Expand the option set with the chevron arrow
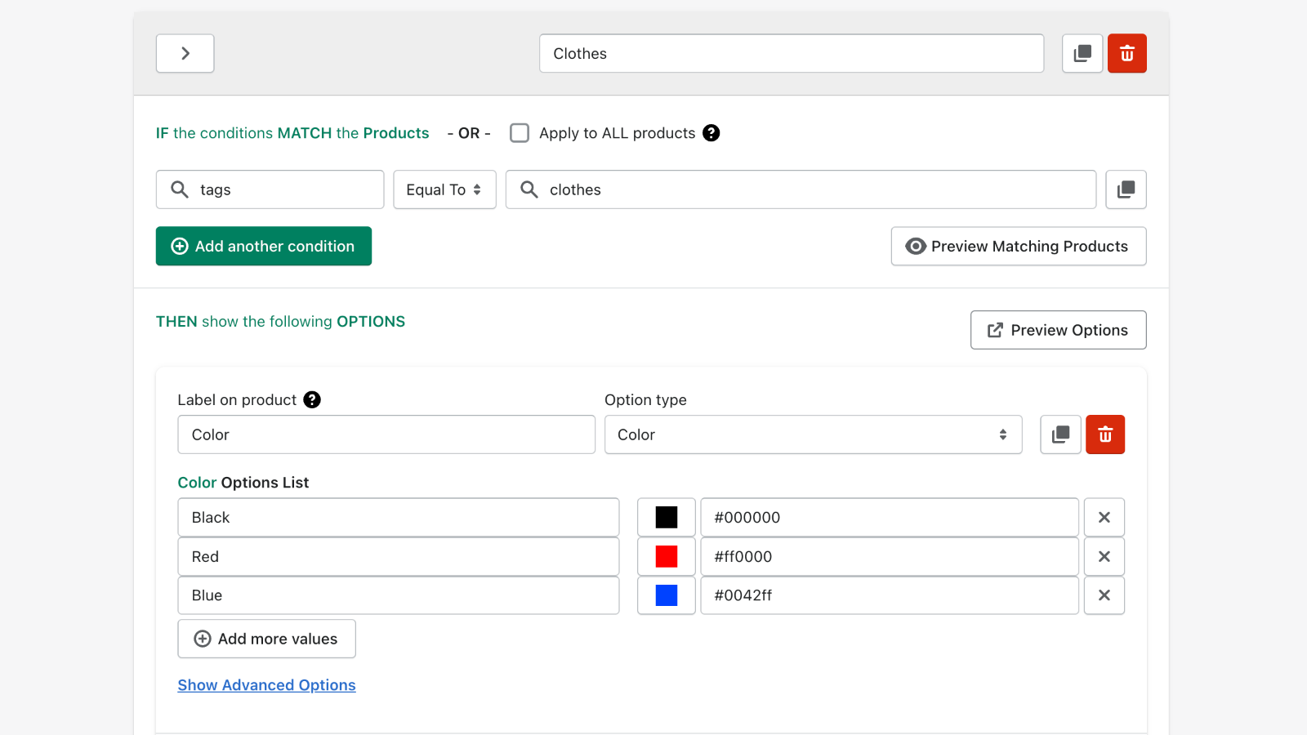The image size is (1307, 735). pyautogui.click(x=185, y=53)
